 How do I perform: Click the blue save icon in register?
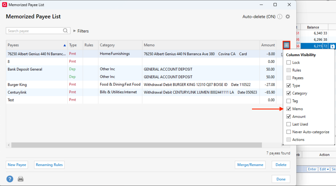pos(333,46)
